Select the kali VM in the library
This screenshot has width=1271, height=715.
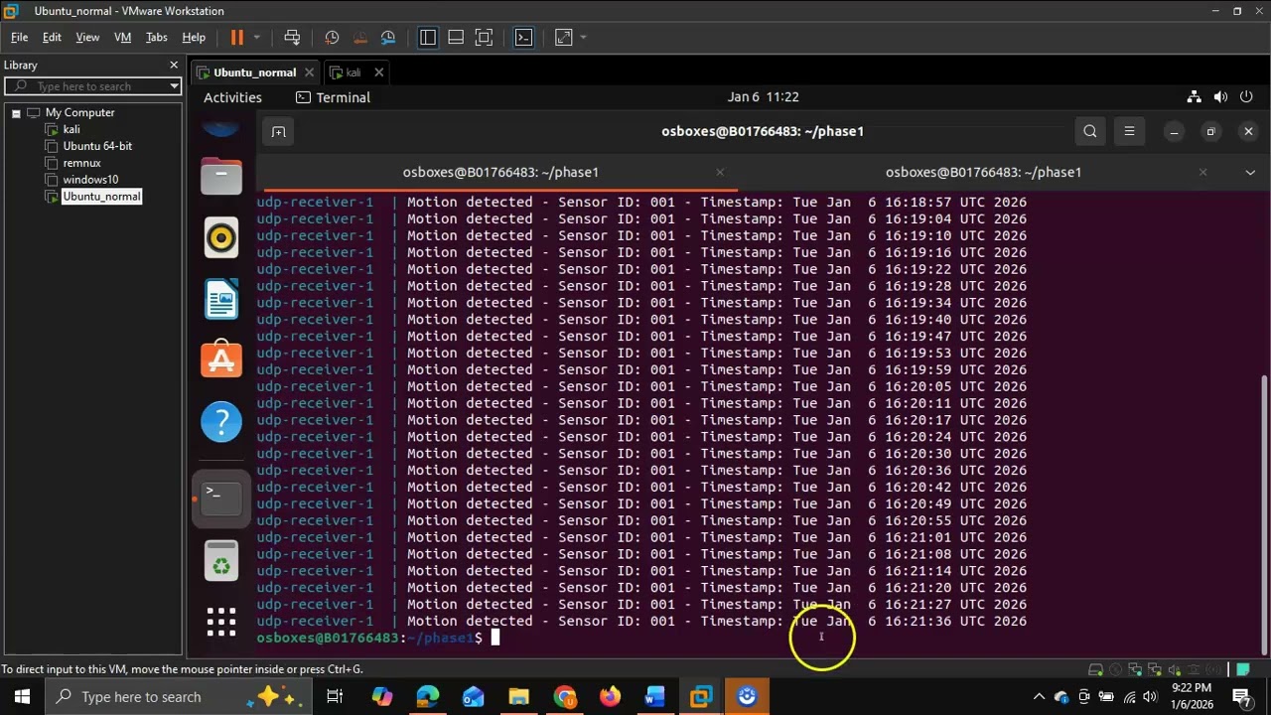(x=71, y=129)
